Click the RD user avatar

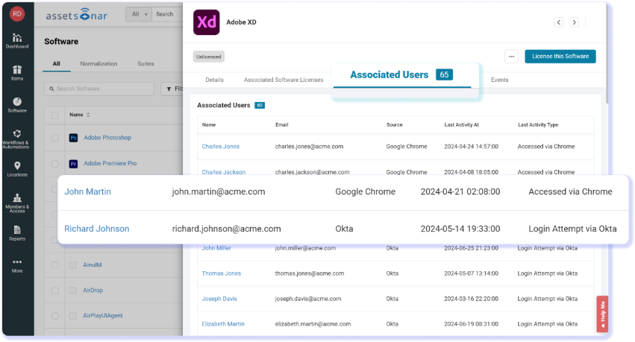[x=17, y=13]
